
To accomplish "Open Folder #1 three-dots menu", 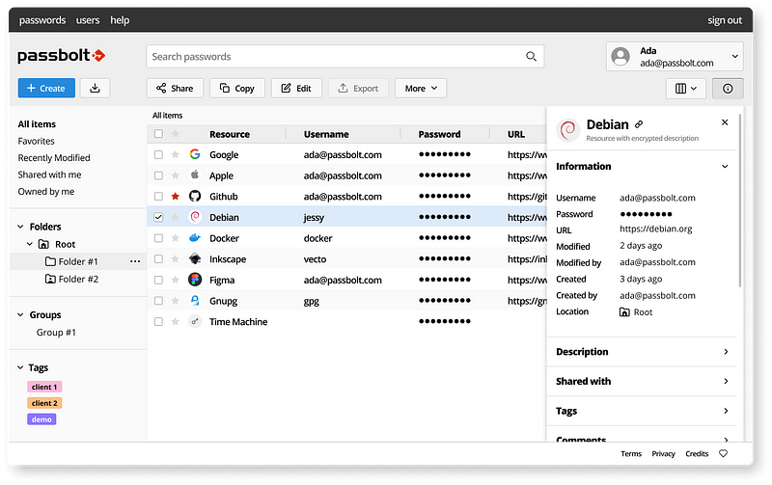I will (x=135, y=261).
